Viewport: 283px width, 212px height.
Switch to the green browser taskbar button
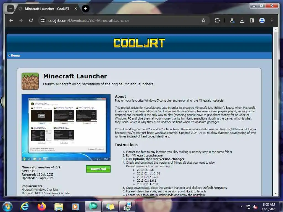(x=93, y=206)
